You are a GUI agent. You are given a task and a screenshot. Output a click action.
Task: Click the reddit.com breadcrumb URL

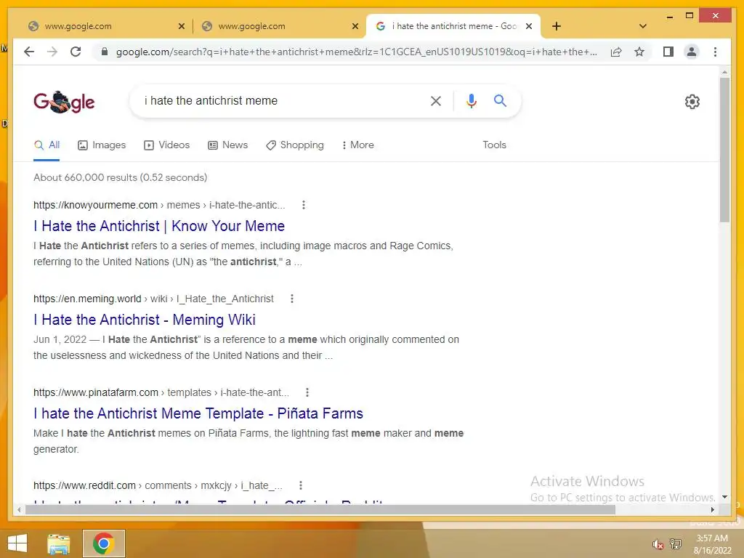[158, 485]
